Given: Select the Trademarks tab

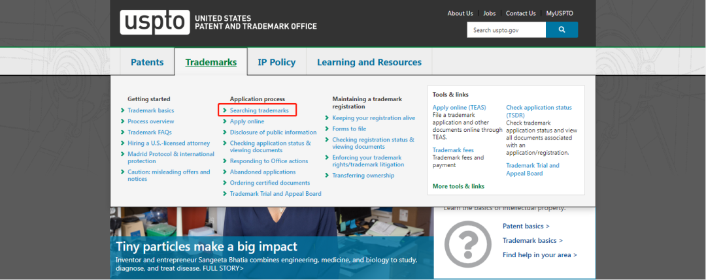Looking at the screenshot, I should pyautogui.click(x=210, y=63).
